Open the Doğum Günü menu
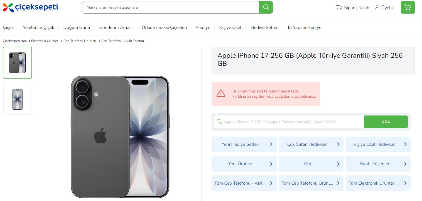 (x=77, y=27)
